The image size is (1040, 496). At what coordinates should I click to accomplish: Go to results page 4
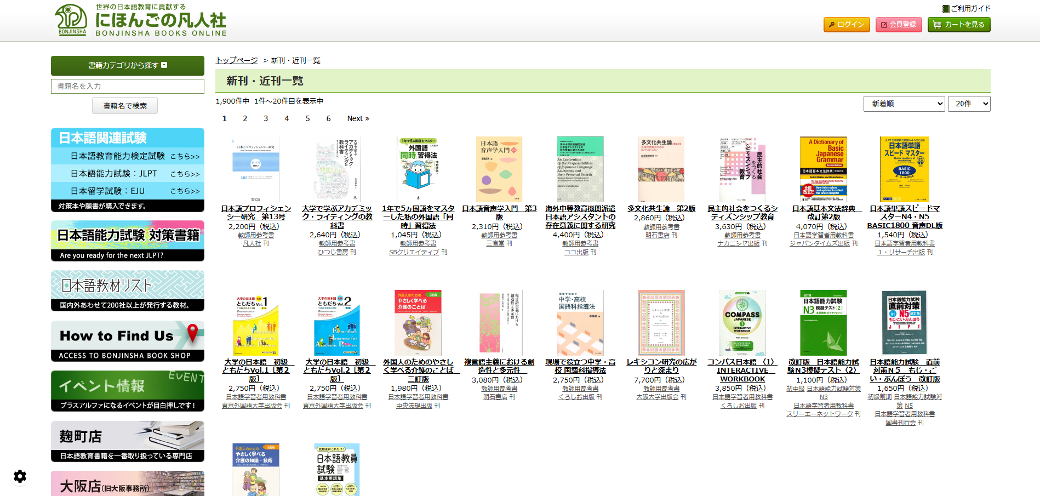tap(287, 118)
